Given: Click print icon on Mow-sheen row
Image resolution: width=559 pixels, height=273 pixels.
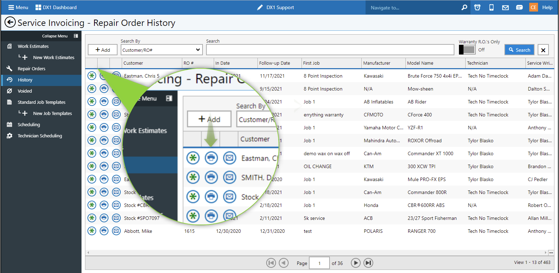Looking at the screenshot, I should point(104,88).
